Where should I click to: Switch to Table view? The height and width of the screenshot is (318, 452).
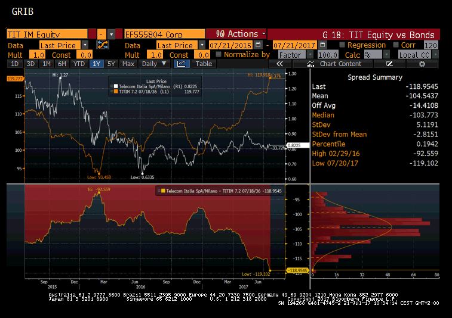(x=204, y=64)
